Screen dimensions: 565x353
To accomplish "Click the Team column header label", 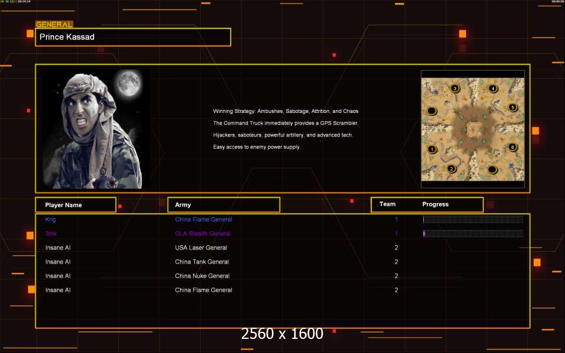I will click(x=387, y=204).
